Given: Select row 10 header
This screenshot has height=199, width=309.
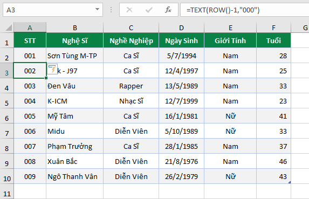Looking at the screenshot, I should click(7, 176).
